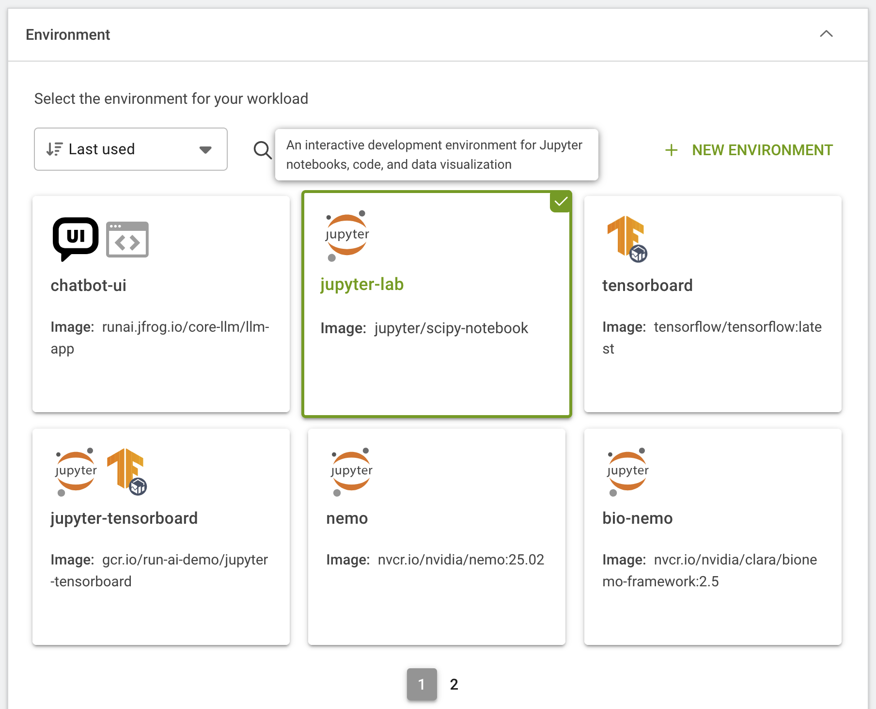The image size is (876, 709).
Task: Click page 1 pagination button
Action: tap(422, 684)
